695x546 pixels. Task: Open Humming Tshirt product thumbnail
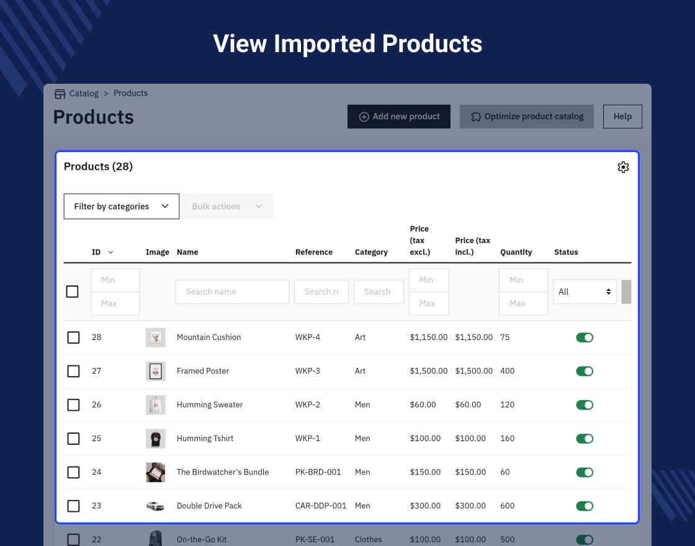coord(156,438)
